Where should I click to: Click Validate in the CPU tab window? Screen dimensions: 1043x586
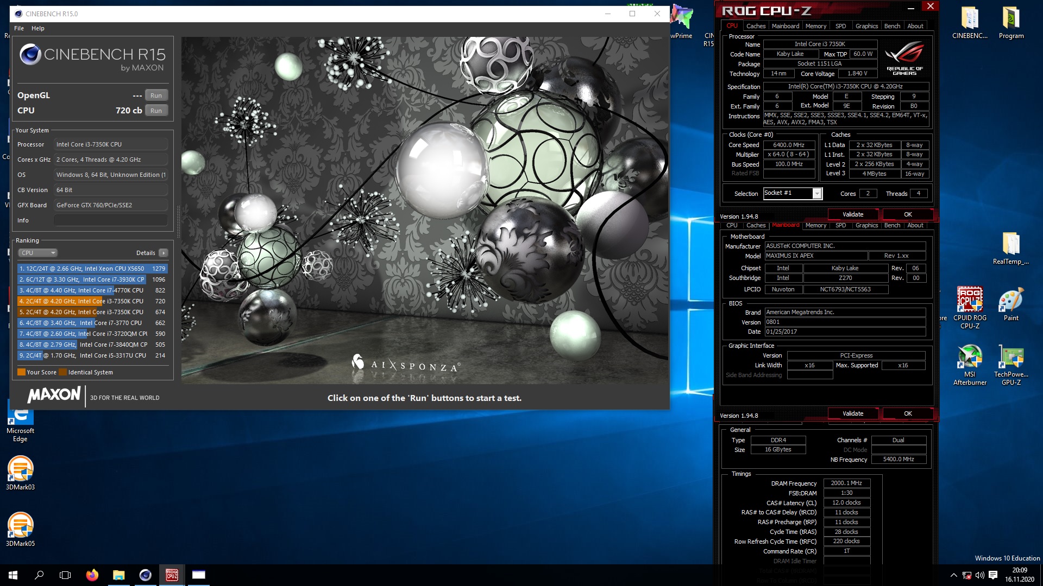[853, 214]
